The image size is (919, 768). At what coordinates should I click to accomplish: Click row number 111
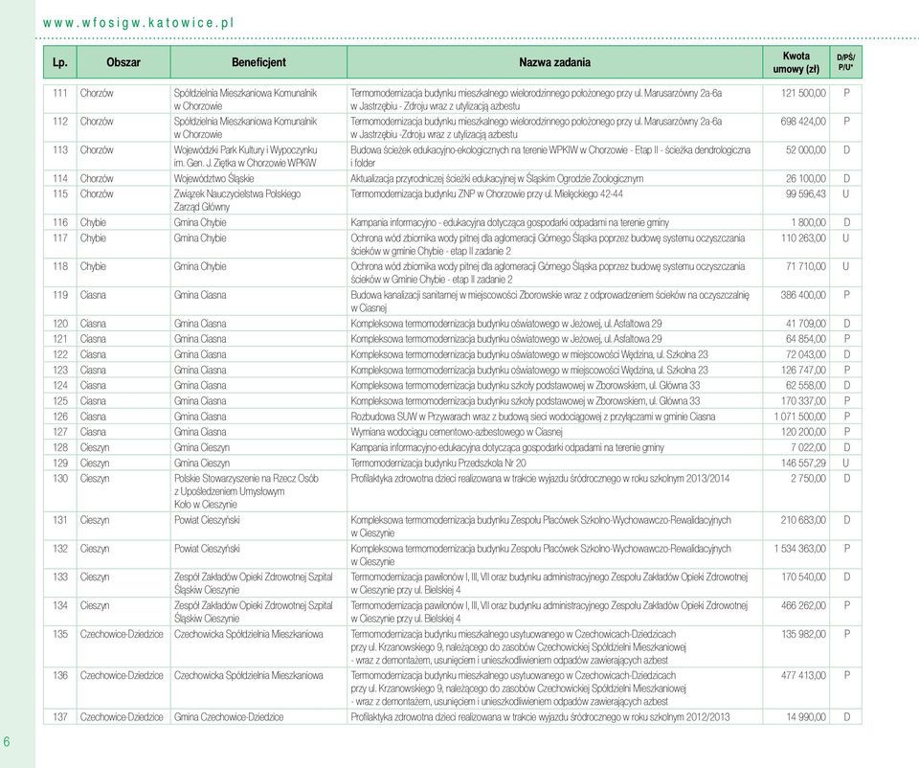[x=60, y=93]
